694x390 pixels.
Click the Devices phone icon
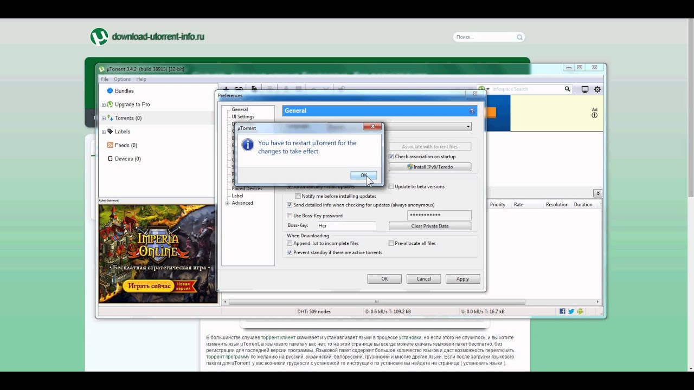pyautogui.click(x=111, y=159)
